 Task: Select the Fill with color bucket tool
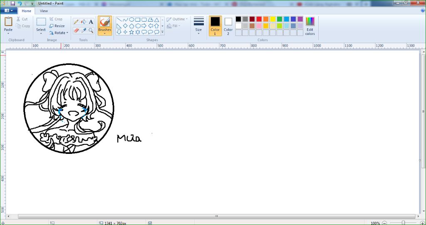[x=84, y=22]
